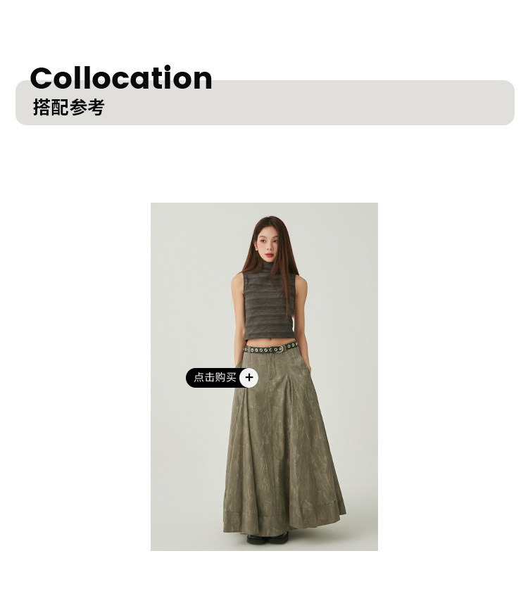Click the 点击购买 buy button label
Image resolution: width=528 pixels, height=615 pixels.
tap(215, 377)
